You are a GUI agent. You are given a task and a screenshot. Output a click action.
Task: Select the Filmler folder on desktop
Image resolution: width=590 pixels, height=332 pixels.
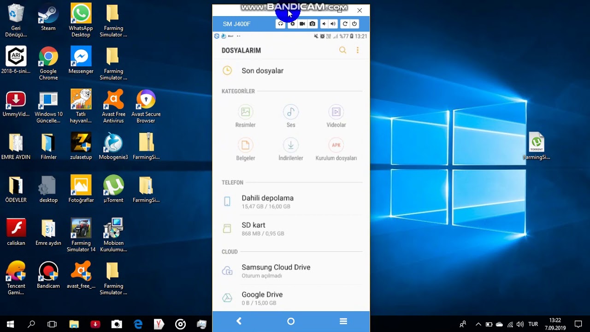click(48, 146)
